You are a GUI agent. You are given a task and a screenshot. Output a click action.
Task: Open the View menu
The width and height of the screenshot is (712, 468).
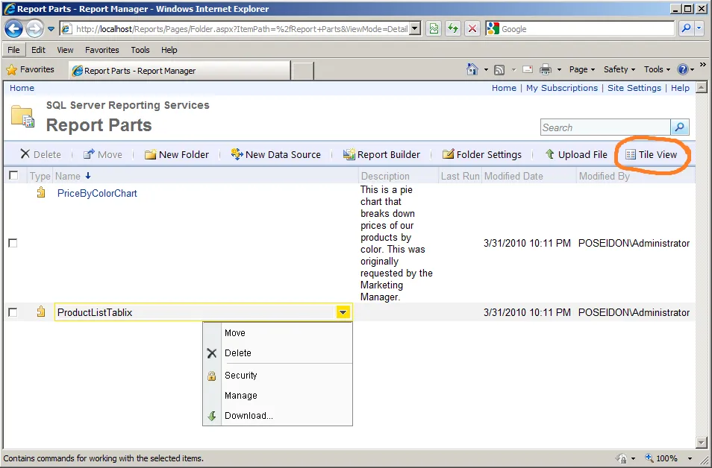pos(65,50)
